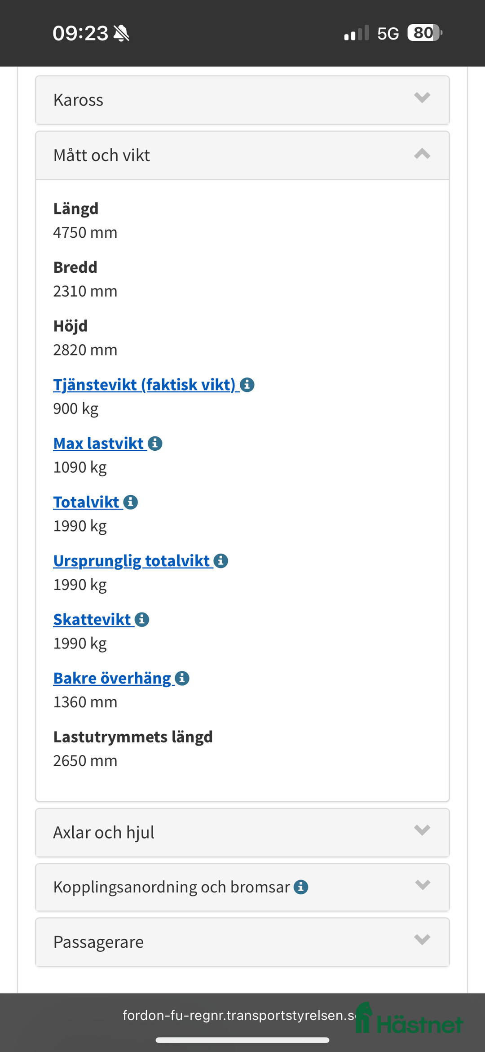The width and height of the screenshot is (485, 1052).
Task: Click the Kopplingsanordning och bromsar info icon
Action: coord(301,886)
